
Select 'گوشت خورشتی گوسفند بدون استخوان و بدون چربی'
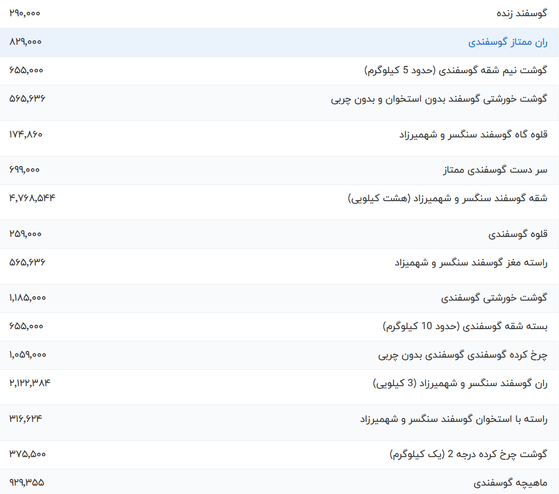[x=439, y=99]
